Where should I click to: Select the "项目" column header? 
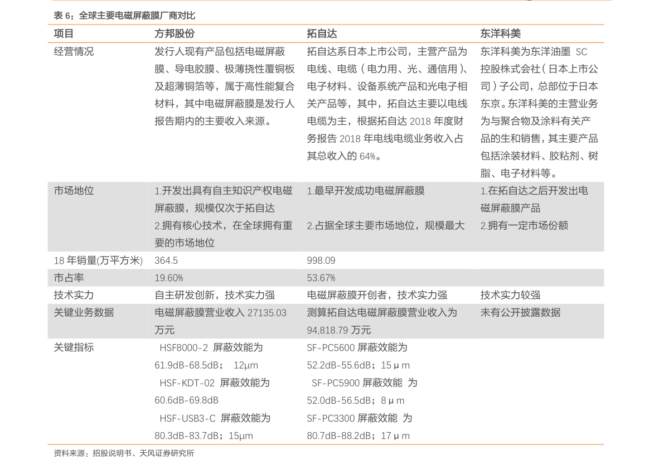[x=64, y=33]
